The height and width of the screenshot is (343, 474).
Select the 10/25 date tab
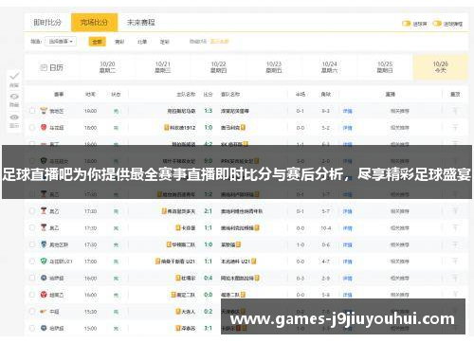pyautogui.click(x=385, y=67)
